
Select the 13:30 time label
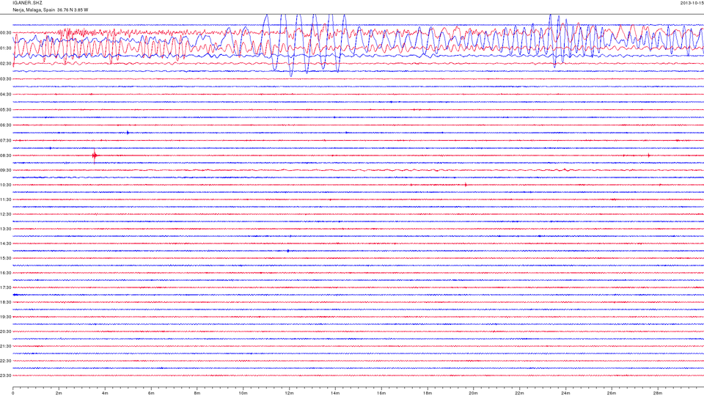point(6,229)
